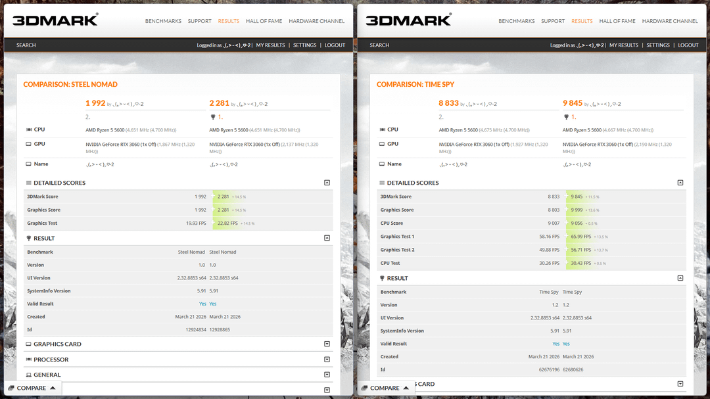Open My Results on Steel Nomad page
The width and height of the screenshot is (710, 399).
(270, 45)
